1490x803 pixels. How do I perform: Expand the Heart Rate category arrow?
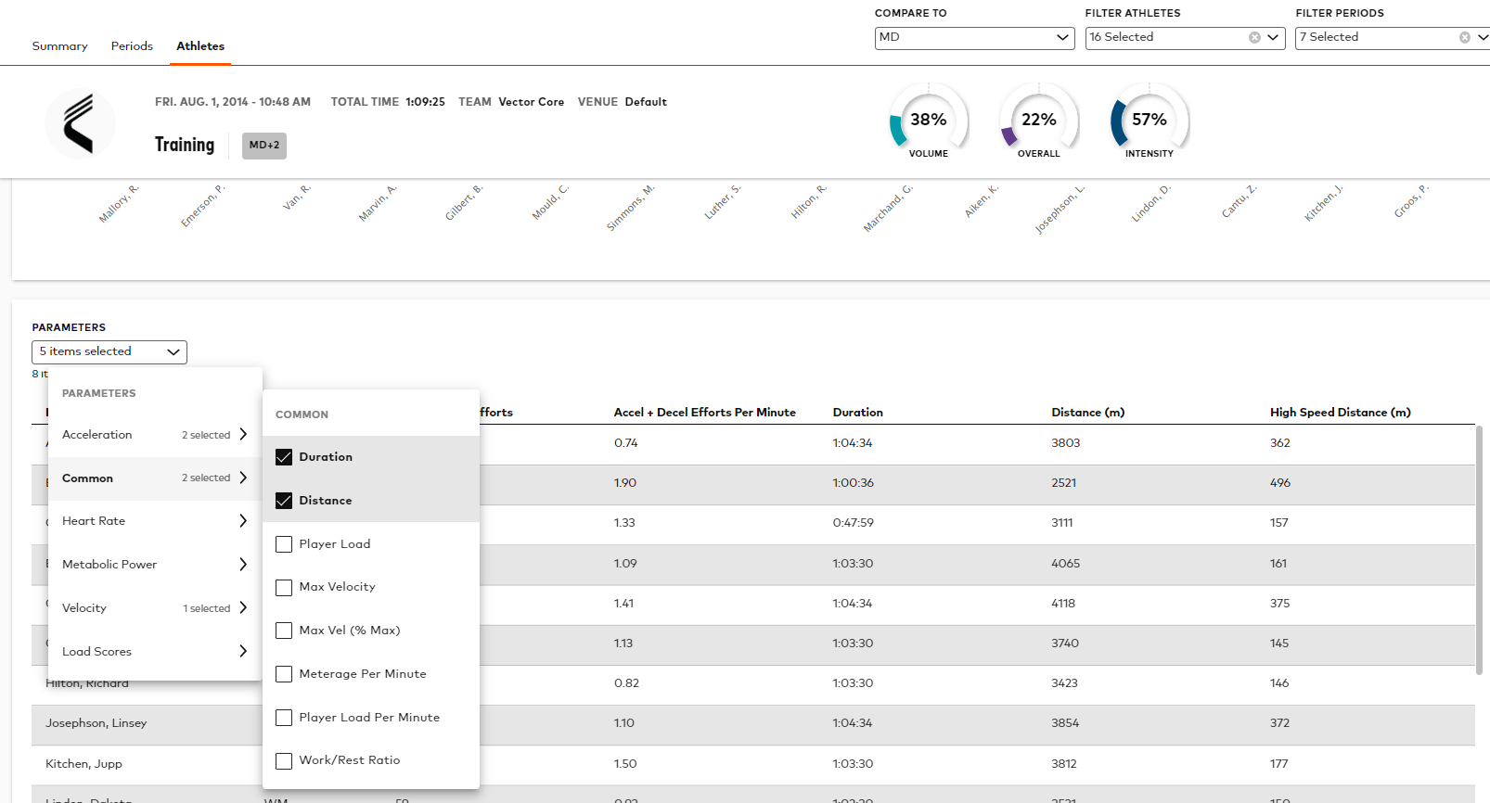click(243, 521)
